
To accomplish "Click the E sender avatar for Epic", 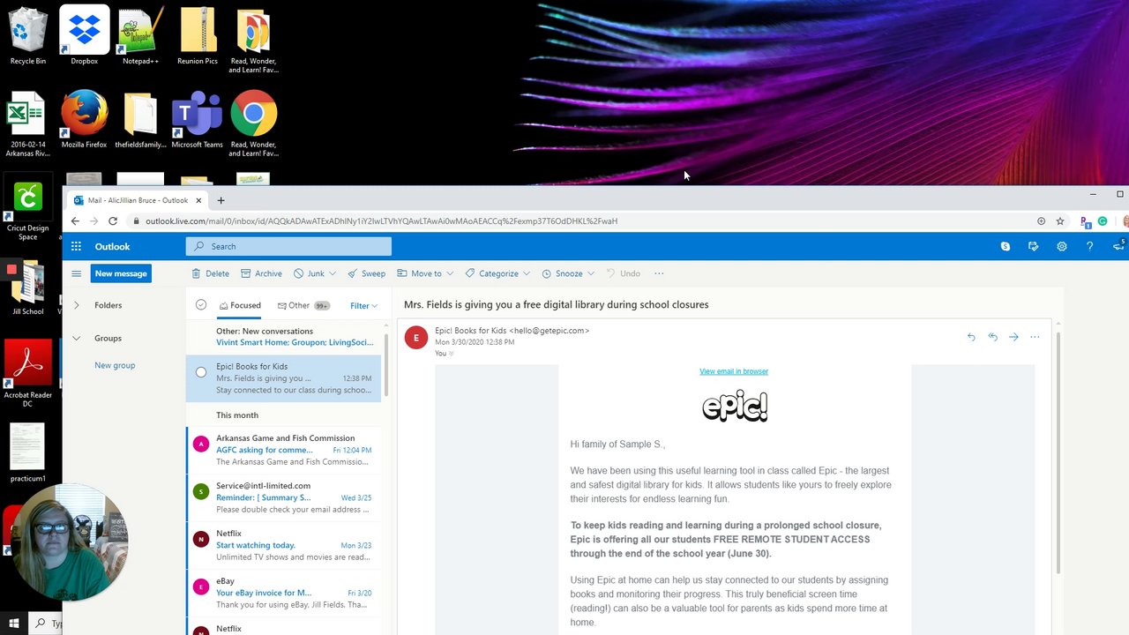I will point(416,337).
